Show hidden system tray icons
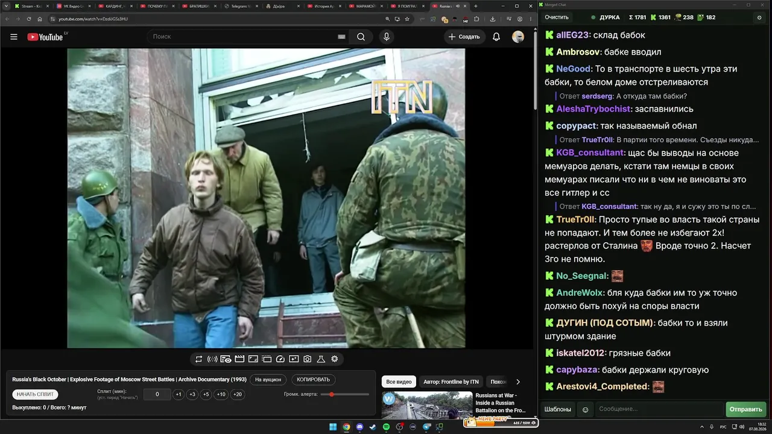Screen dimensions: 772x434 pyautogui.click(x=702, y=427)
